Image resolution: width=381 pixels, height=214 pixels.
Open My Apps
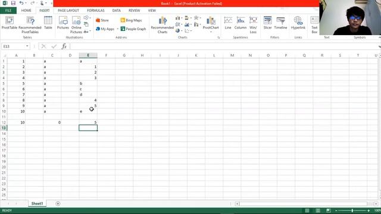point(105,29)
